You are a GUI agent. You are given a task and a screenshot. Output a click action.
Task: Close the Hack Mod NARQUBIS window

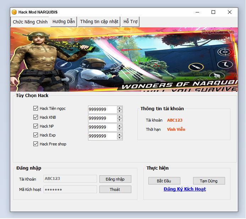(x=230, y=12)
